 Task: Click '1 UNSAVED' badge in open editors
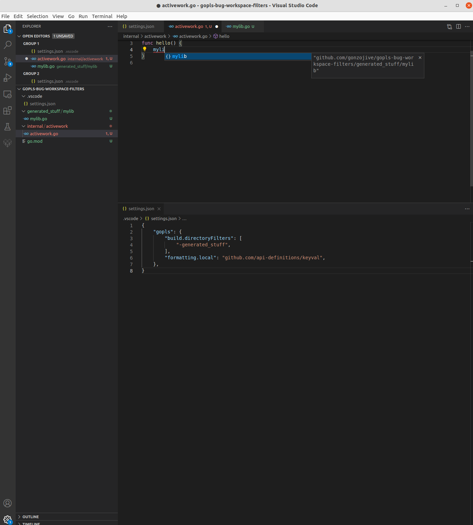(x=63, y=36)
